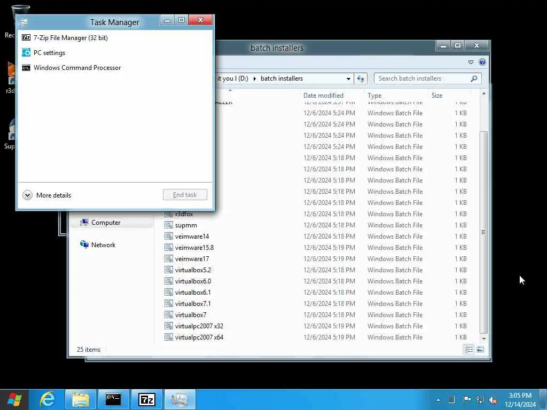Click the batch installers breadcrumb segment
This screenshot has width=547, height=410.
coord(282,78)
